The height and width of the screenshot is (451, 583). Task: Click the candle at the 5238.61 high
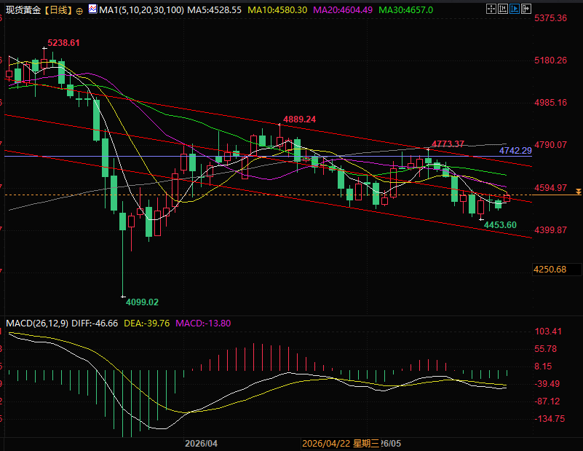coord(44,63)
